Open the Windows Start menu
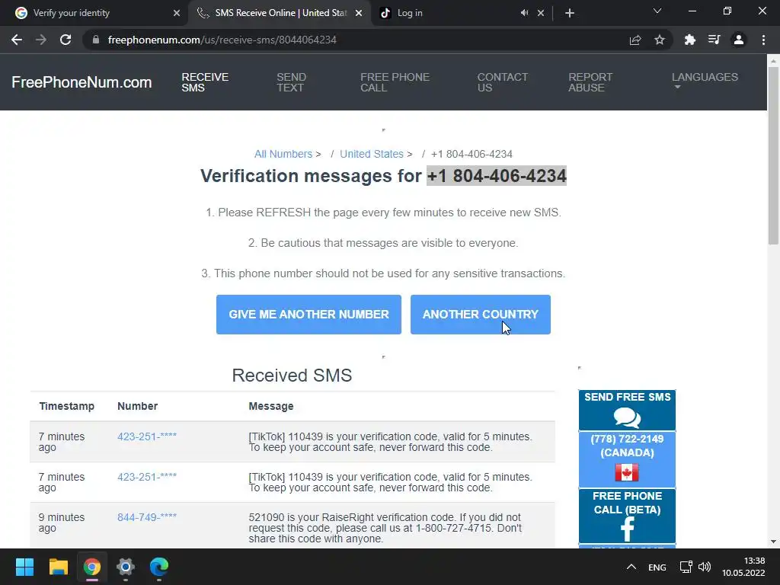Viewport: 780px width, 585px height. [24, 567]
